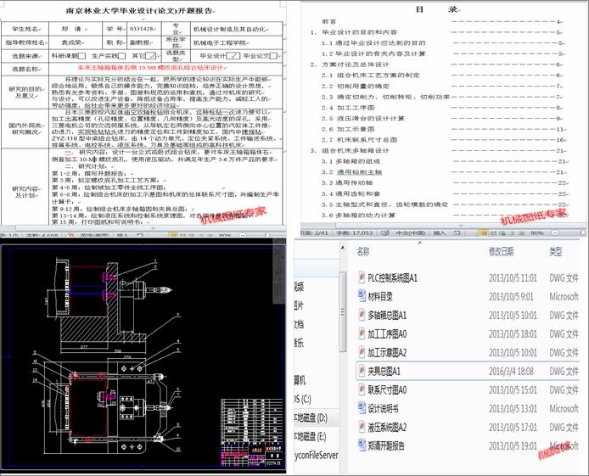Toggle the 毕业设计 checkbox in the report form

pos(233,56)
